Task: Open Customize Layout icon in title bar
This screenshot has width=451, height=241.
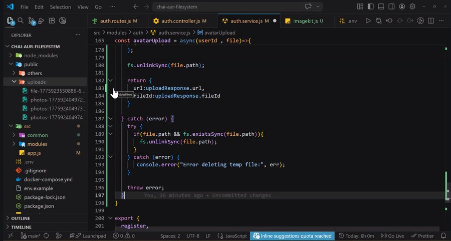Action: coord(360,7)
